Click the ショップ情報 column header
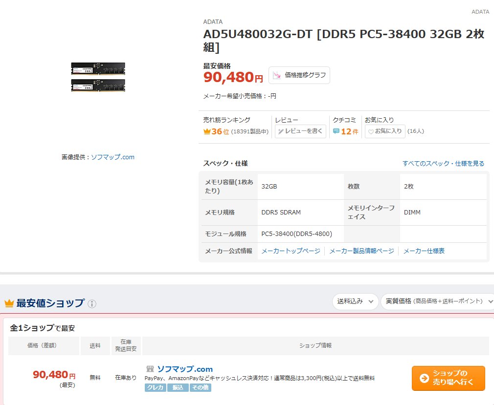Image resolution: width=494 pixels, height=405 pixels. tap(315, 345)
